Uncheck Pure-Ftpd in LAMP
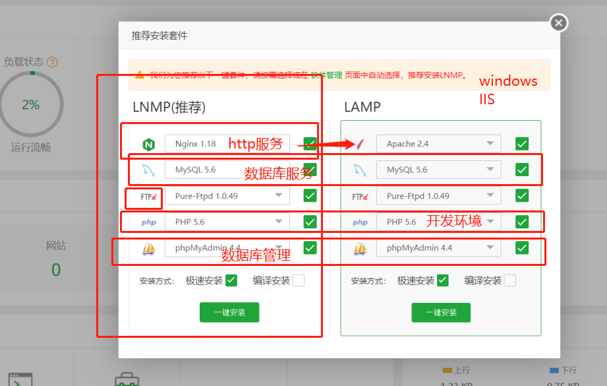607x386 pixels. click(x=522, y=196)
